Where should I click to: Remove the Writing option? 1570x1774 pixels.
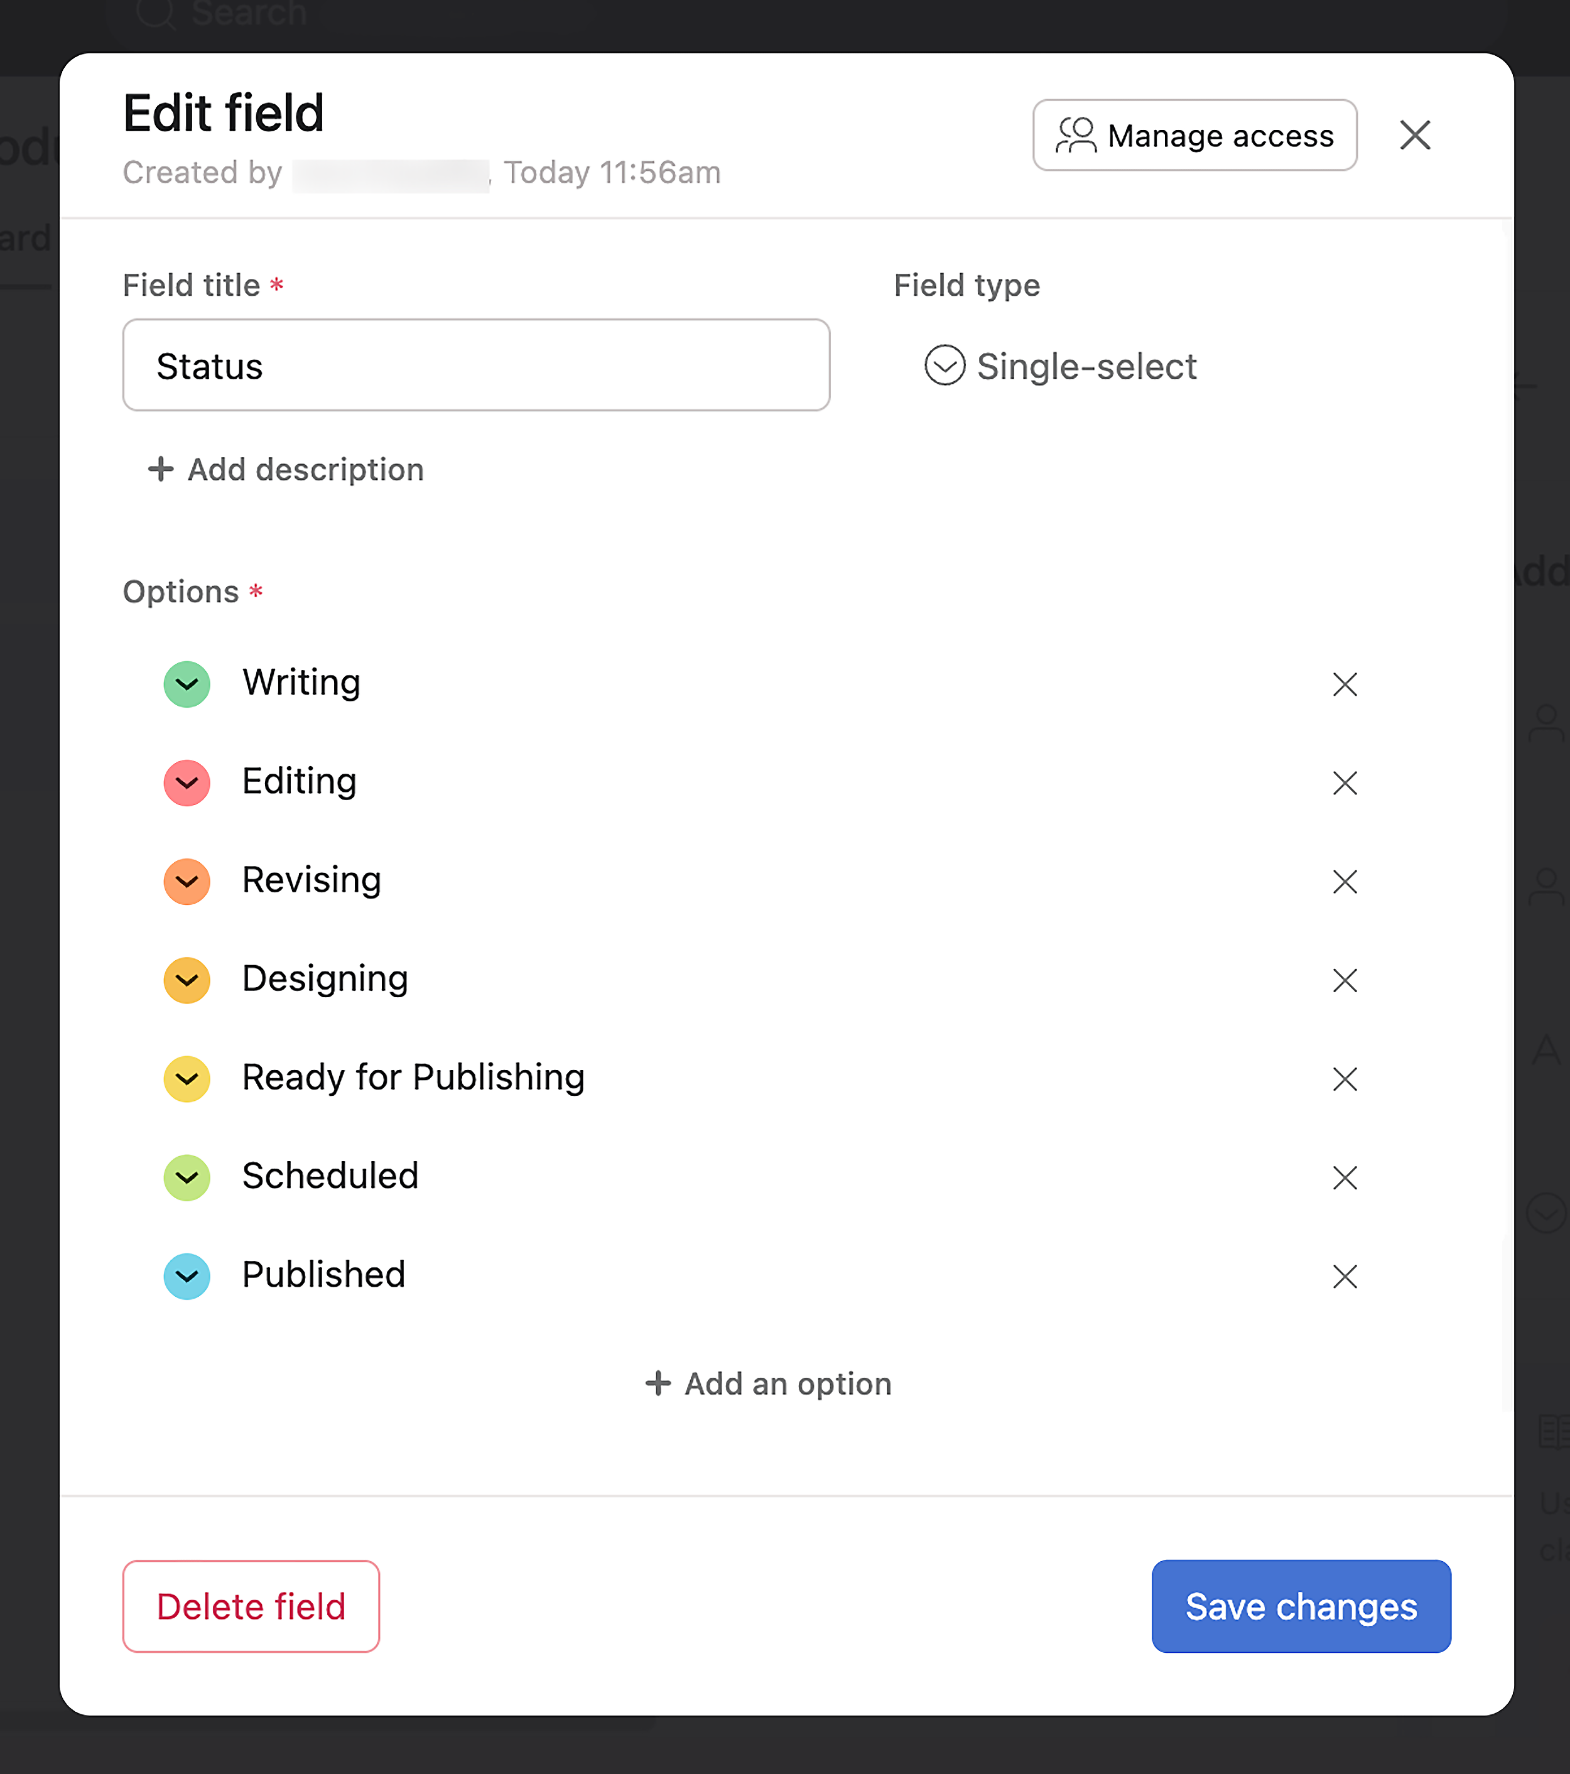tap(1345, 684)
